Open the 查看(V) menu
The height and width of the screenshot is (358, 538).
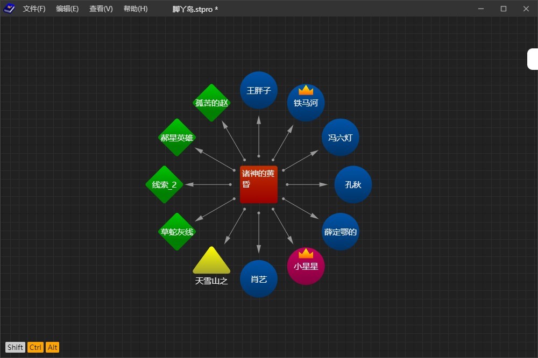(101, 9)
